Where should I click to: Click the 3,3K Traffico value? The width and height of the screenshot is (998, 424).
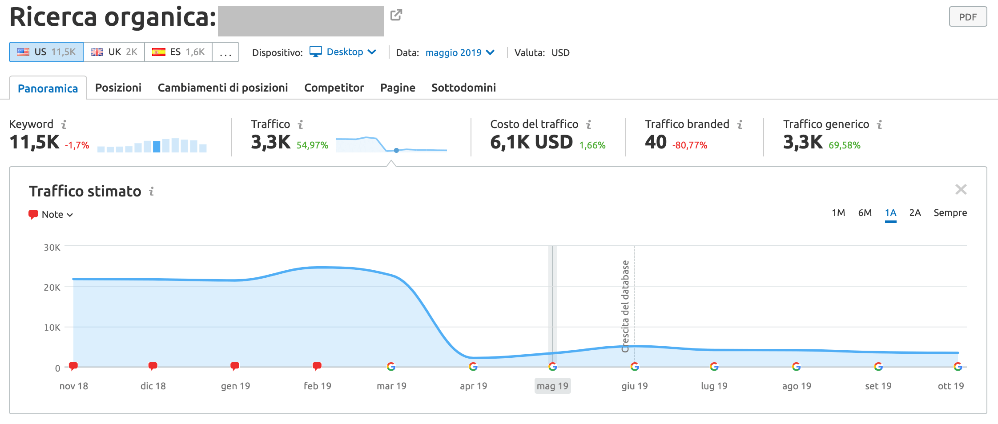point(271,142)
